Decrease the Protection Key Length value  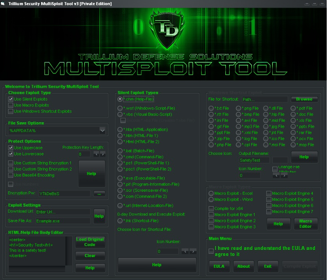pyautogui.click(x=96, y=154)
